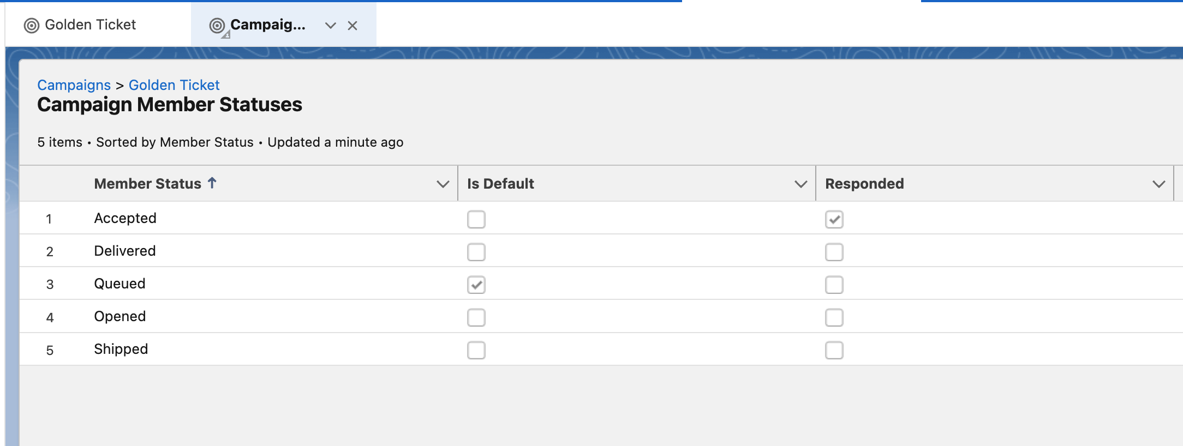Sort by the Member Status column header
Image resolution: width=1183 pixels, height=446 pixels.
click(147, 184)
